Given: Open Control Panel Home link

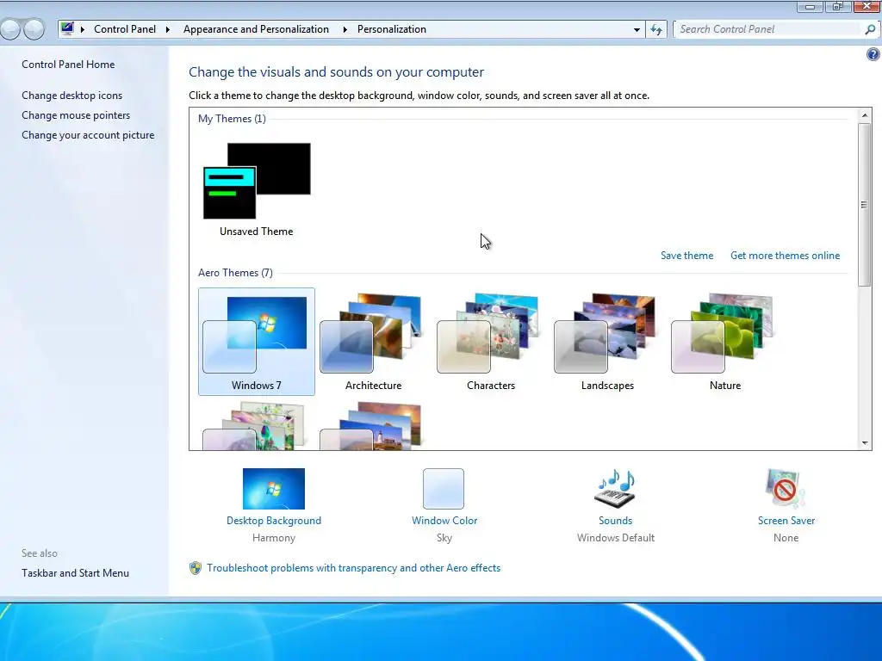Looking at the screenshot, I should [x=68, y=64].
